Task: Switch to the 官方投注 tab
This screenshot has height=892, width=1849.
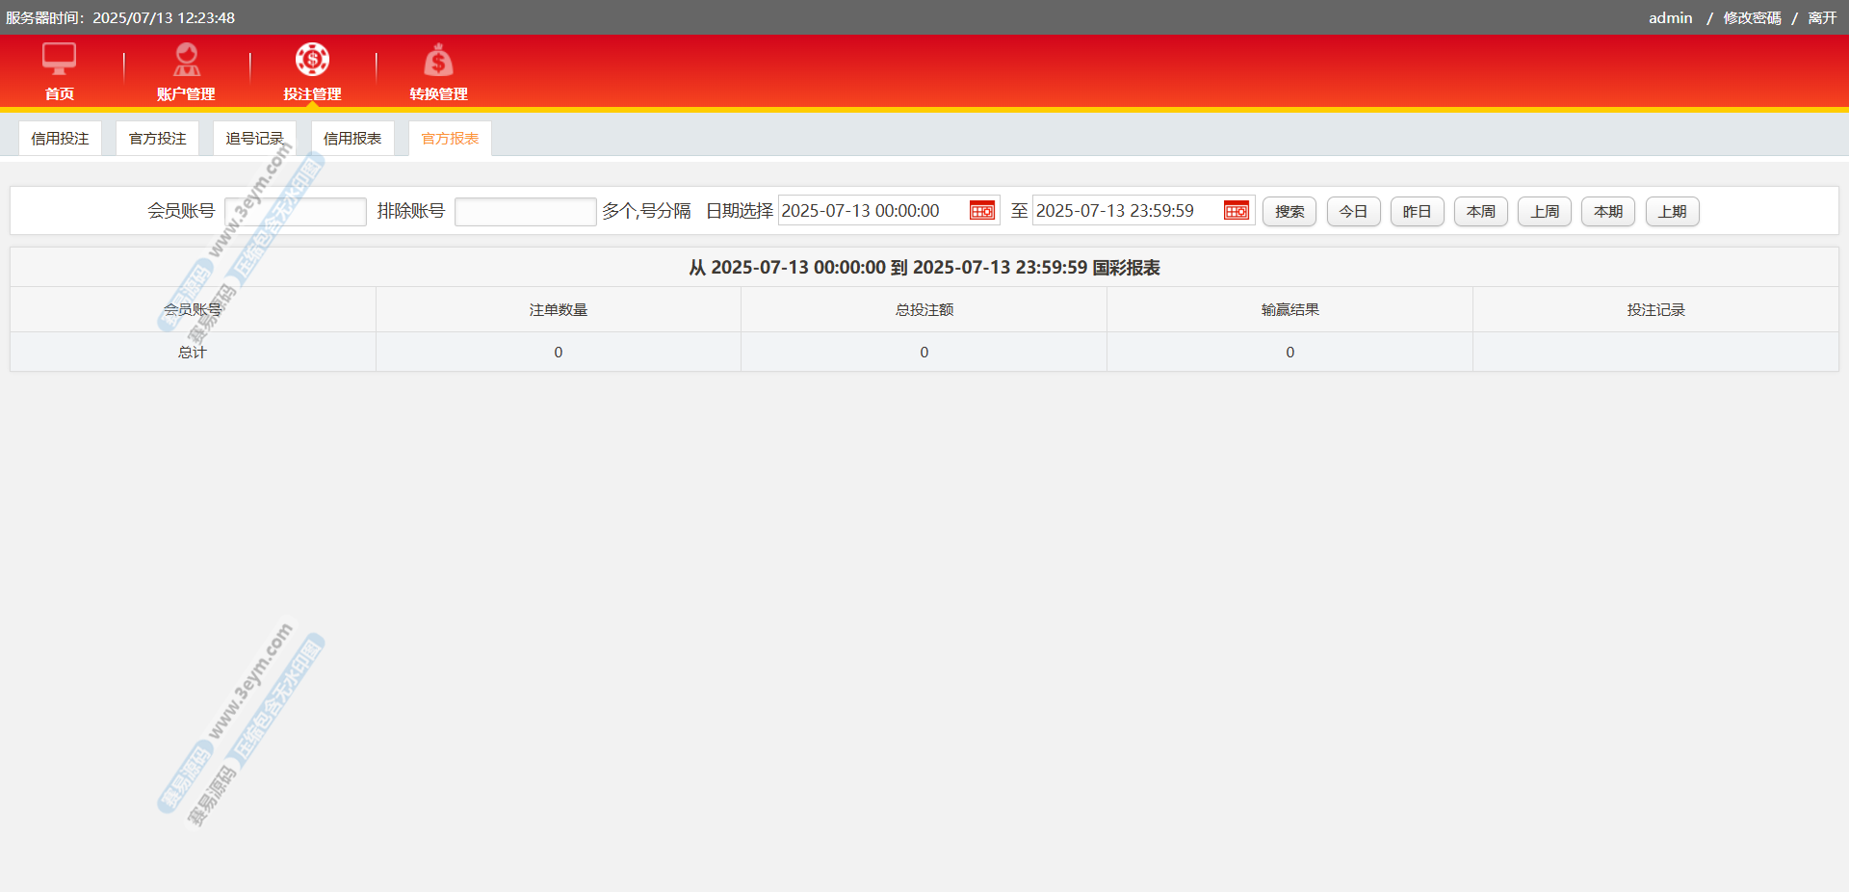Action: (158, 139)
